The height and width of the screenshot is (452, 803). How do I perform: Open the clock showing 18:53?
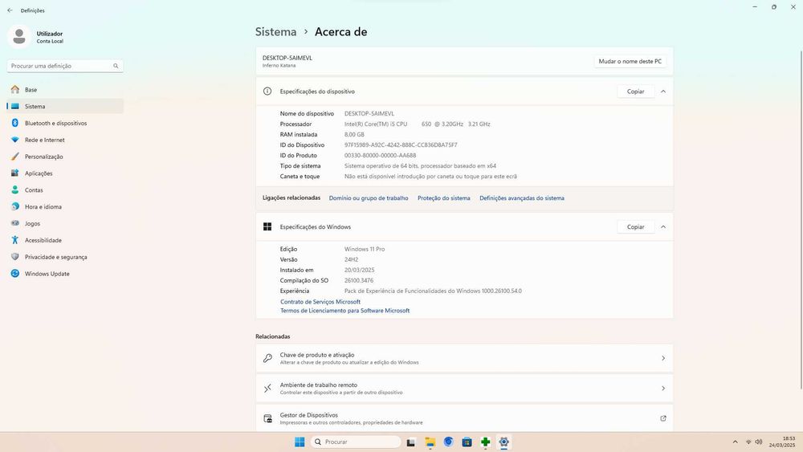(x=782, y=442)
